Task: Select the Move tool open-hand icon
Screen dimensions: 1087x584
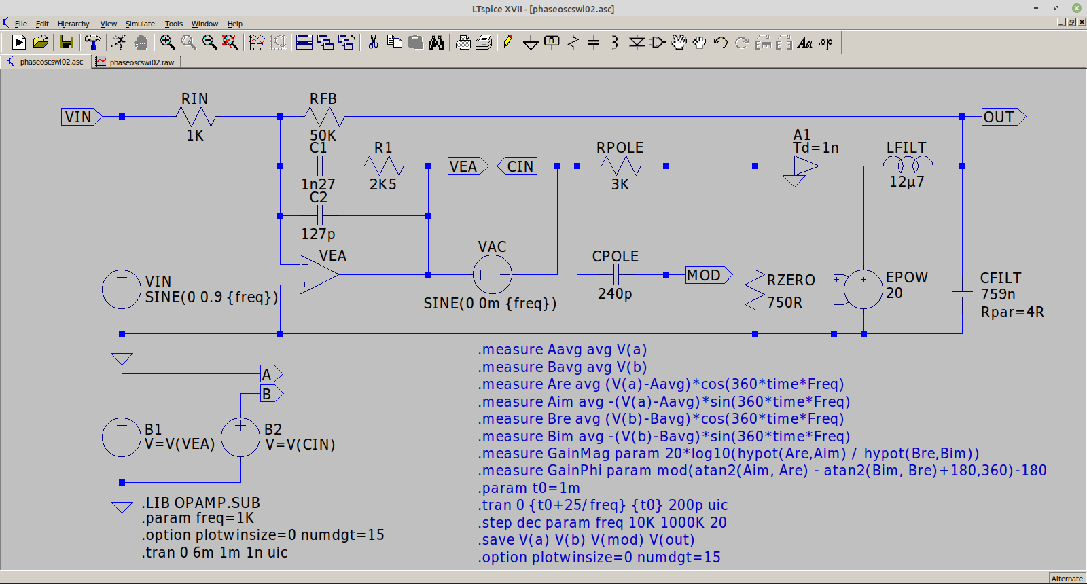Action: click(679, 42)
